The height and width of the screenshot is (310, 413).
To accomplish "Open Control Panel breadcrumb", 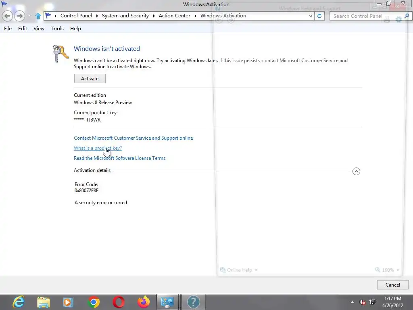I will 76,16.
